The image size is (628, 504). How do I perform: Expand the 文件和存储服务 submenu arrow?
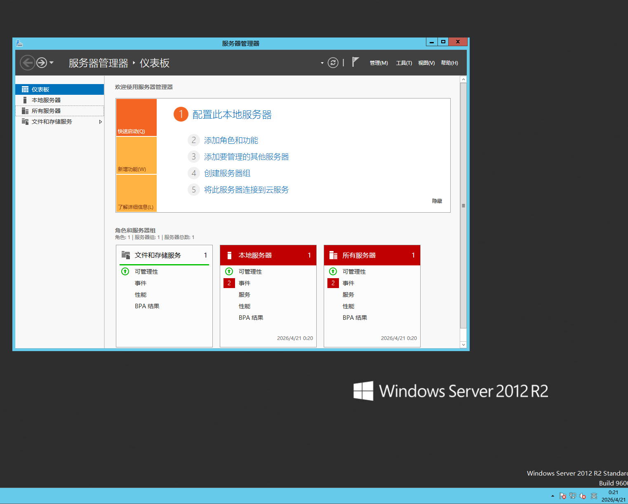tap(100, 122)
